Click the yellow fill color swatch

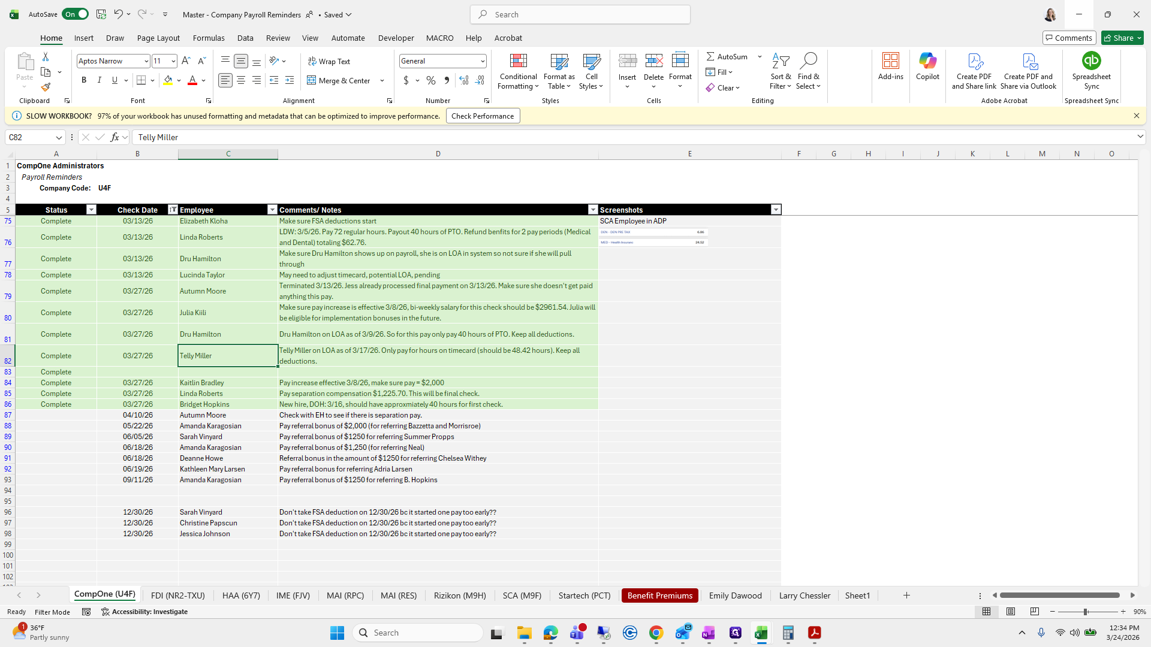click(168, 80)
